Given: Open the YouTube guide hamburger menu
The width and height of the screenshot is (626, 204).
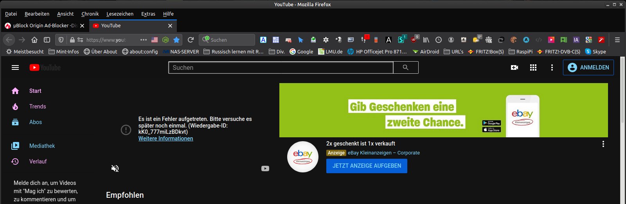Looking at the screenshot, I should click(15, 67).
